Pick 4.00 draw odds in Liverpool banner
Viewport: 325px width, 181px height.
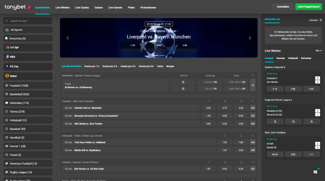point(159,45)
